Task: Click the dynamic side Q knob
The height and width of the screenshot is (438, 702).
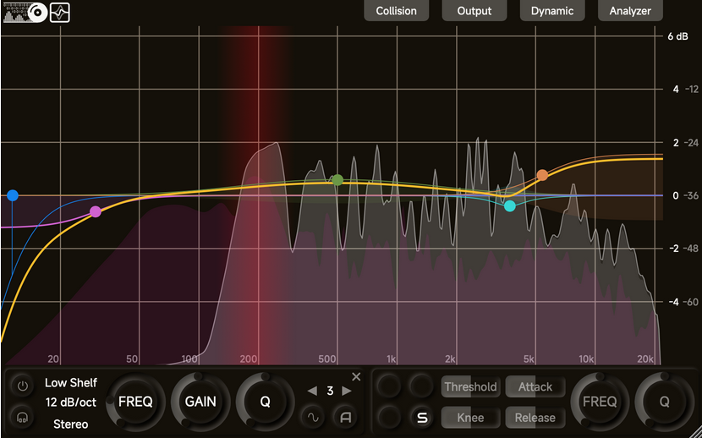Action: [665, 402]
